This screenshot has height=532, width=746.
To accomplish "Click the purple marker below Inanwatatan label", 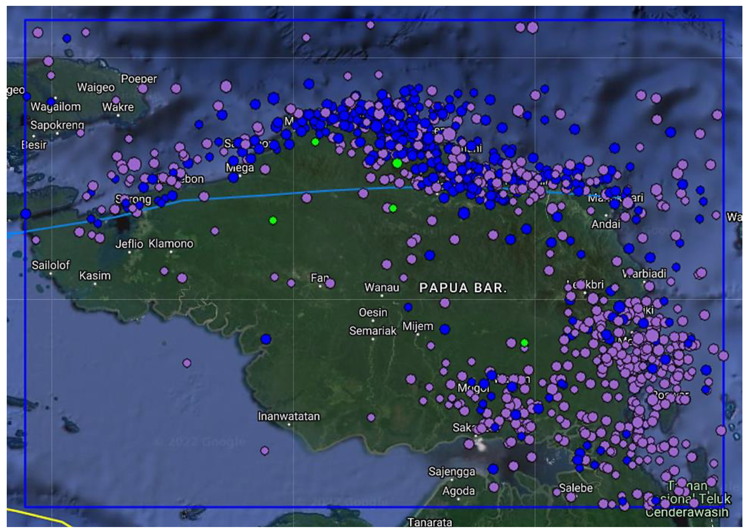I will (265, 450).
